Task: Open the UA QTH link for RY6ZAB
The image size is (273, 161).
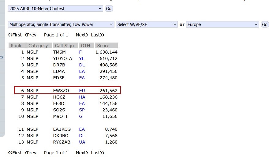Action: 82,142
